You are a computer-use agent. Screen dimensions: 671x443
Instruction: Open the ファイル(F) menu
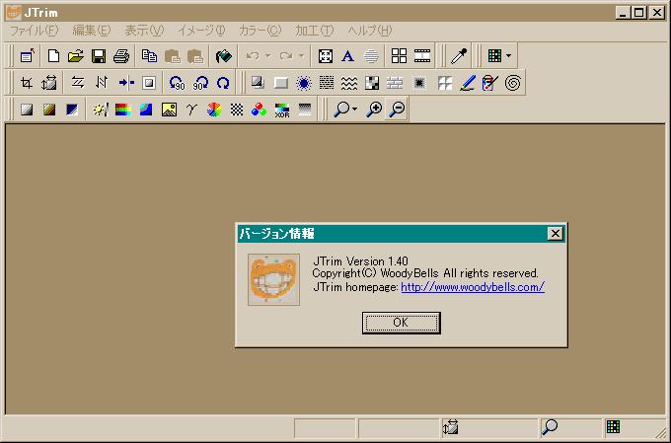pos(34,31)
